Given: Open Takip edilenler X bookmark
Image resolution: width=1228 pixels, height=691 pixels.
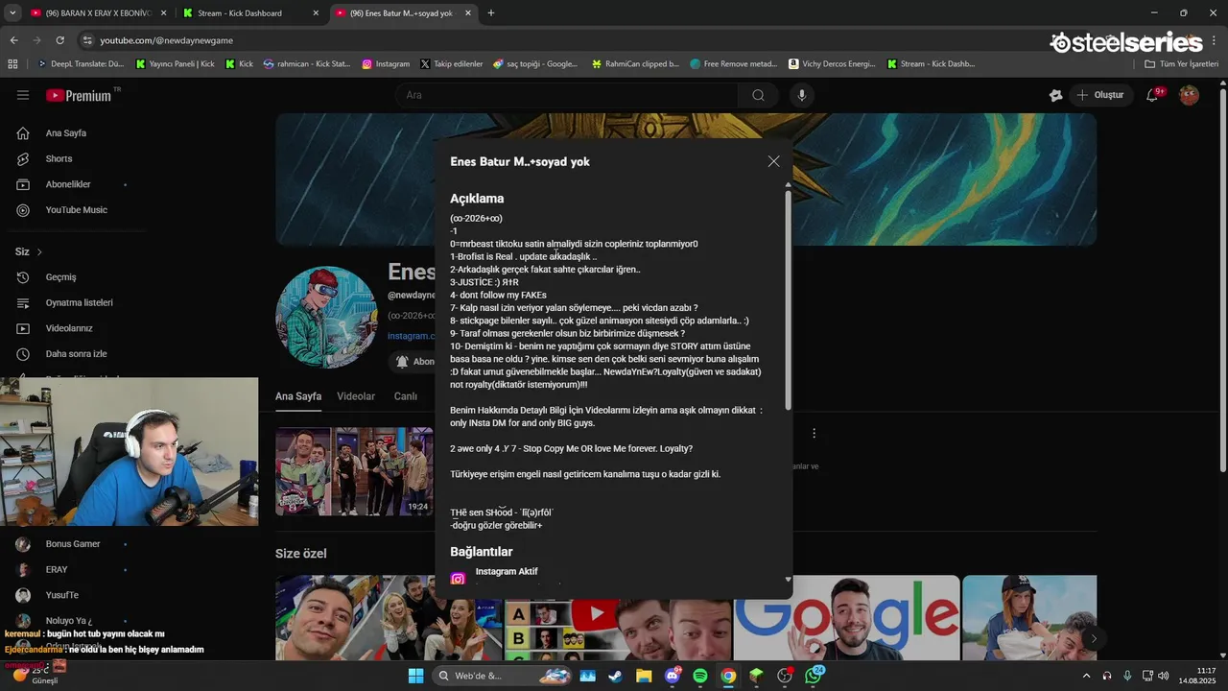Looking at the screenshot, I should (x=451, y=64).
